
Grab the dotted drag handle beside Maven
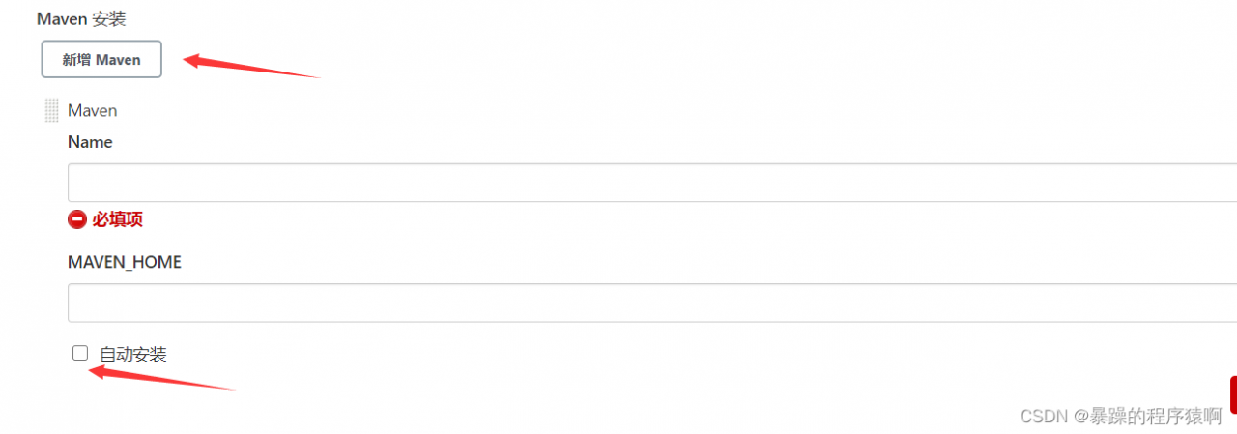[x=52, y=110]
